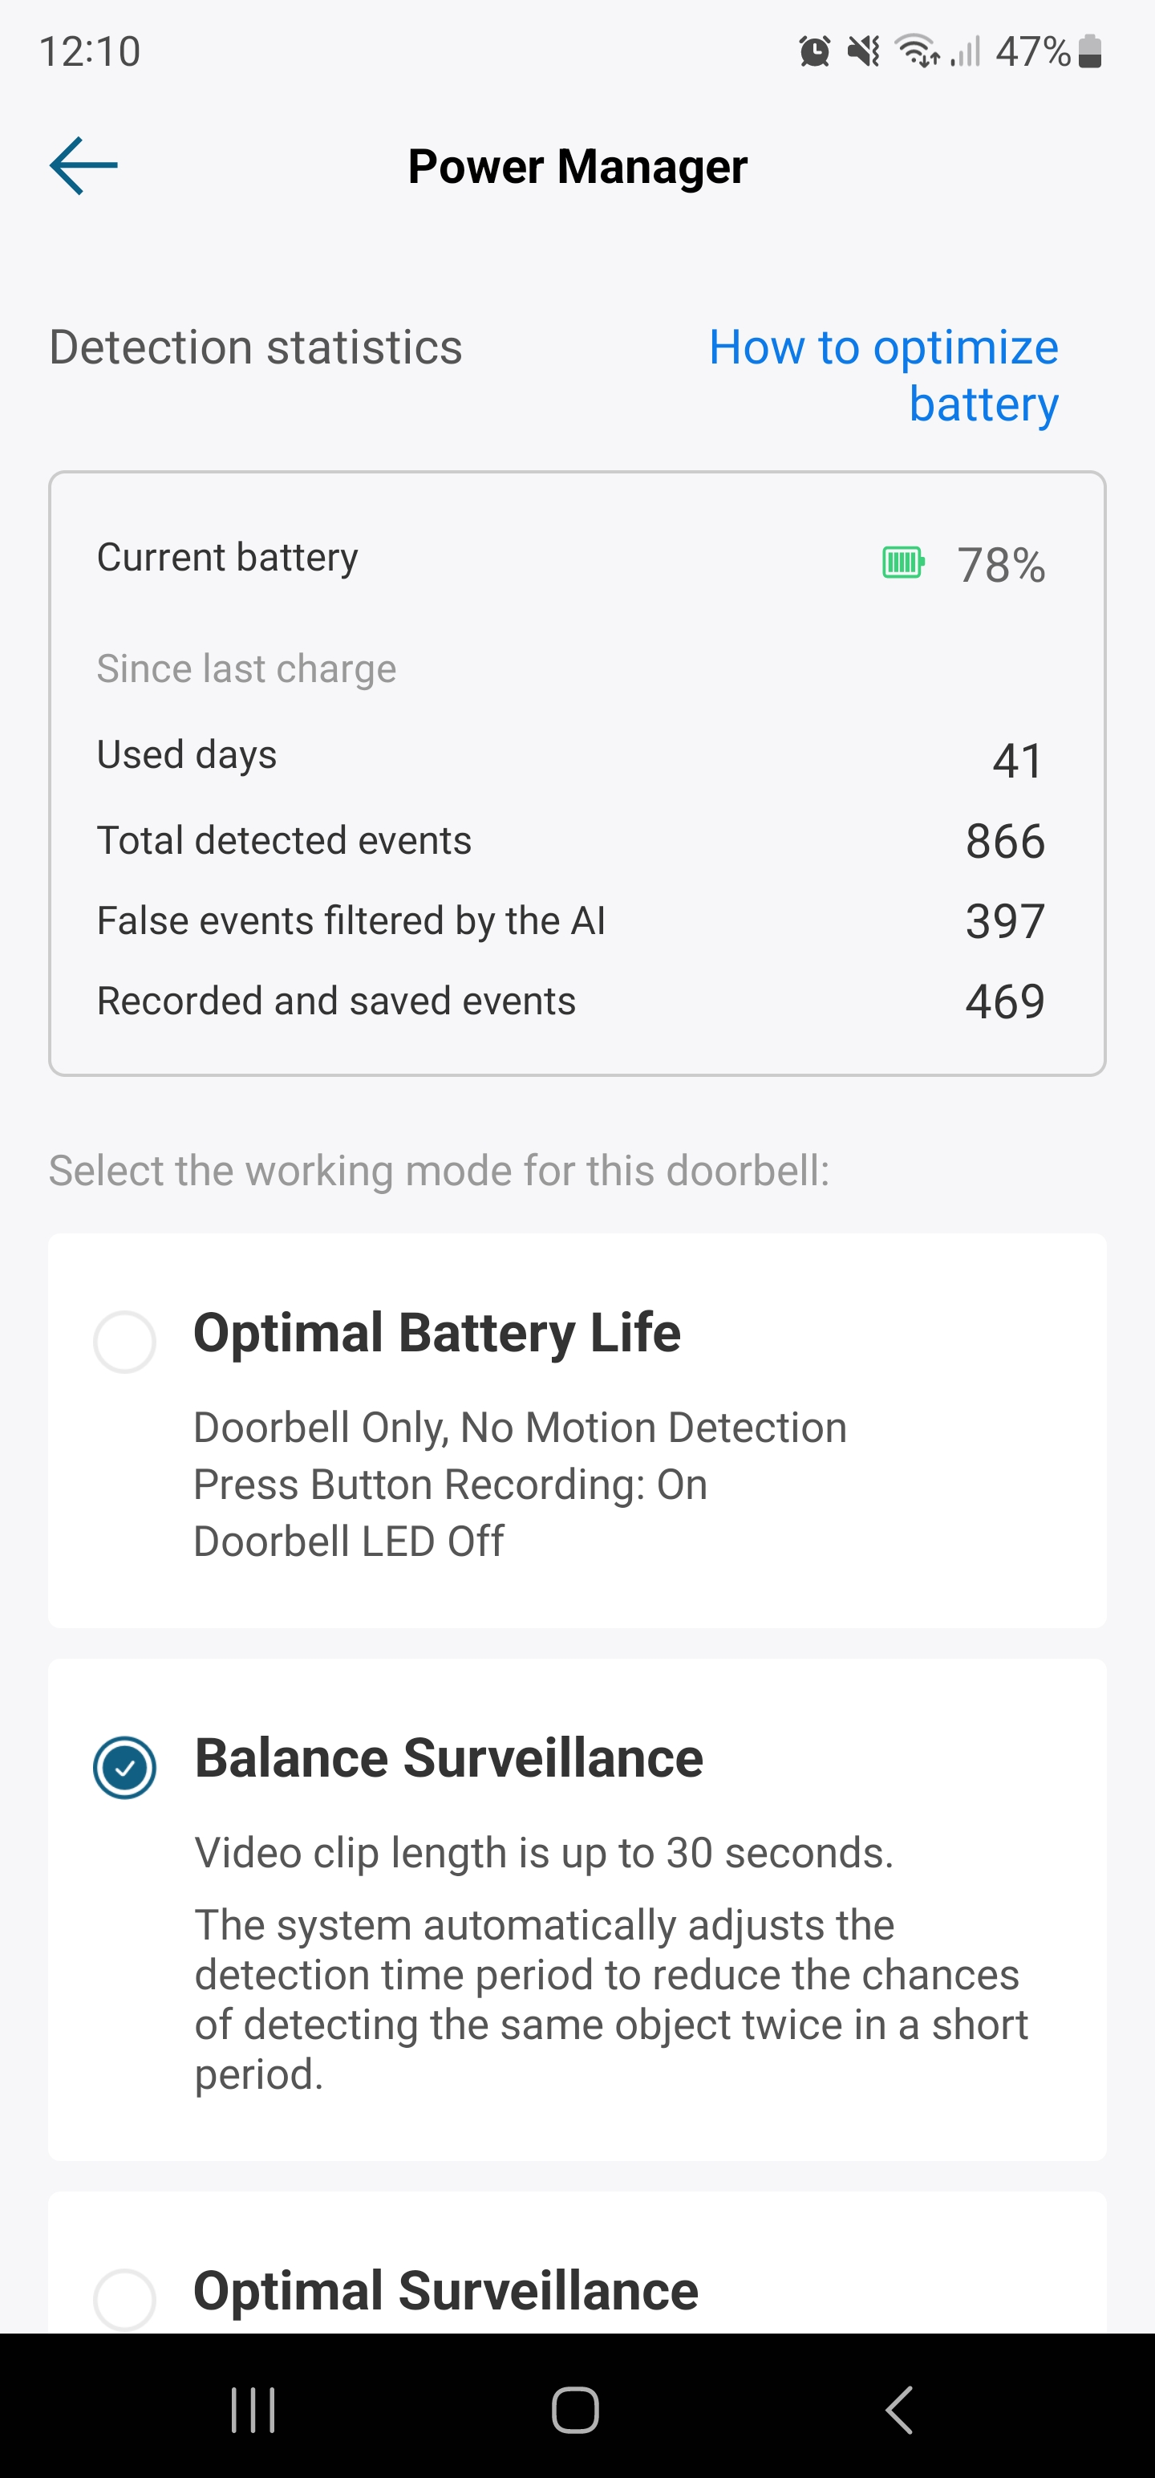The height and width of the screenshot is (2478, 1155).
Task: Tap the Optimal Surveillance mode title
Action: 445,2290
